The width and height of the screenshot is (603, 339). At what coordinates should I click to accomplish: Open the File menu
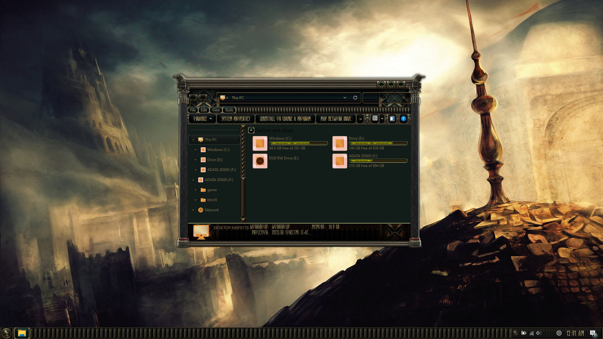(193, 110)
